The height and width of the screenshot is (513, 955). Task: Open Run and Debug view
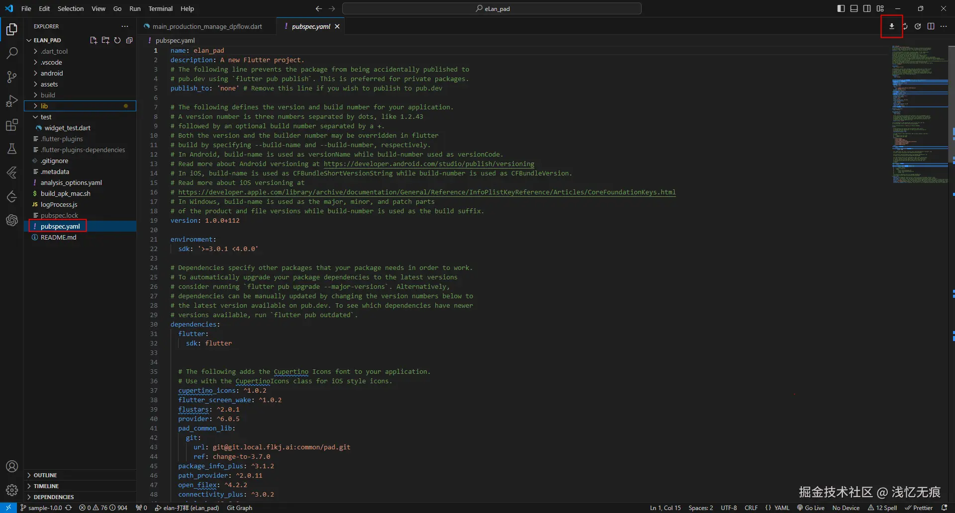pyautogui.click(x=12, y=101)
